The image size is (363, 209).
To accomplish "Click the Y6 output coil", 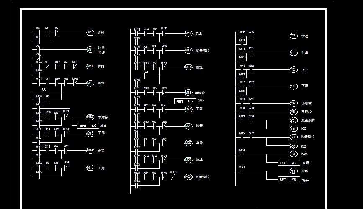I will 293,120.
